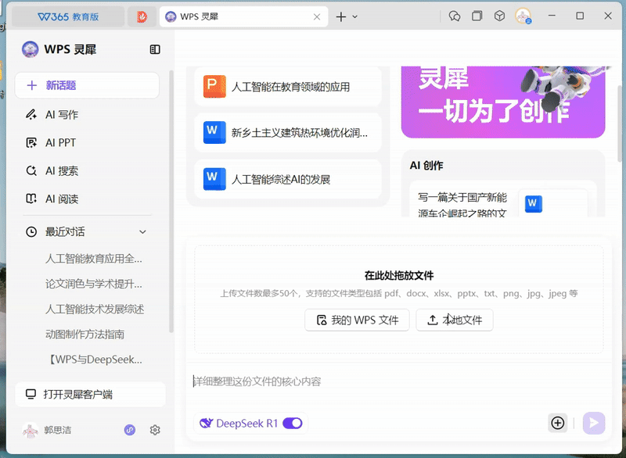The height and width of the screenshot is (458, 626).
Task: Click the plus circle attachment icon
Action: (x=558, y=423)
